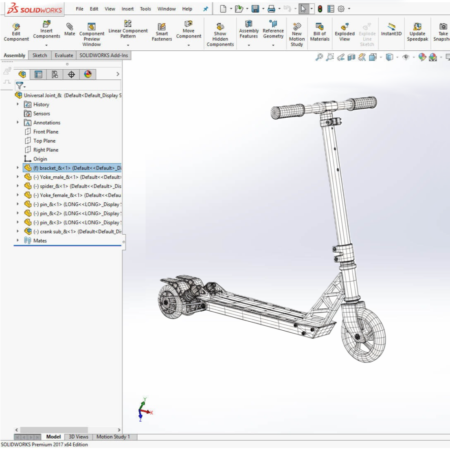The image size is (450, 450).
Task: Toggle Show Hidden Components
Action: (x=220, y=35)
